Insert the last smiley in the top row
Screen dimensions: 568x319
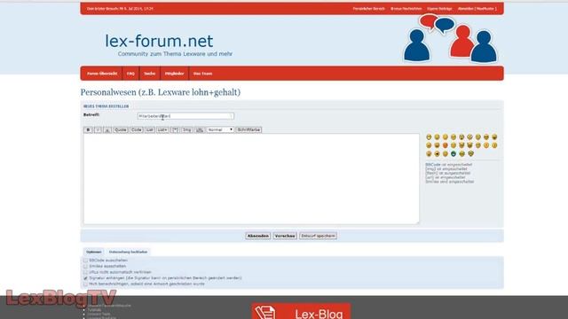point(494,137)
